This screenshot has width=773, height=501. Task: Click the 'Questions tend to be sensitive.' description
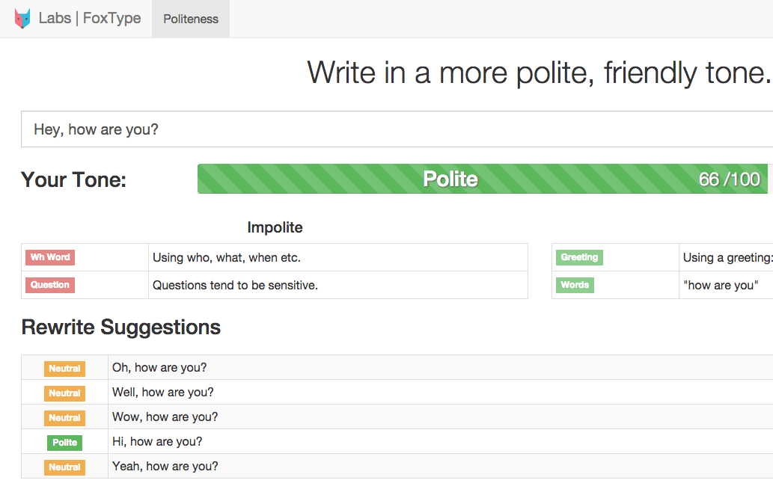click(x=235, y=285)
